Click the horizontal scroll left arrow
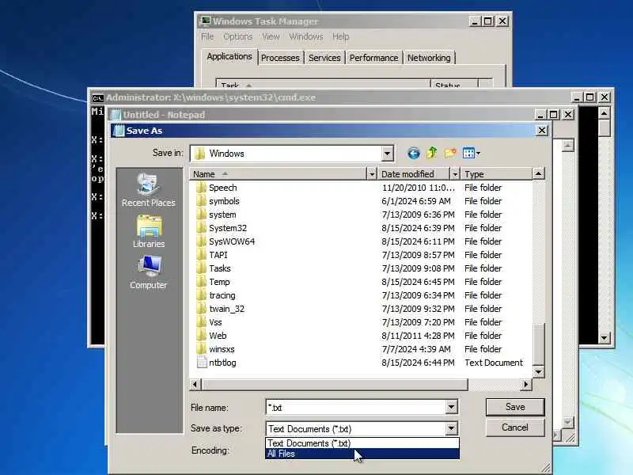 (195, 385)
